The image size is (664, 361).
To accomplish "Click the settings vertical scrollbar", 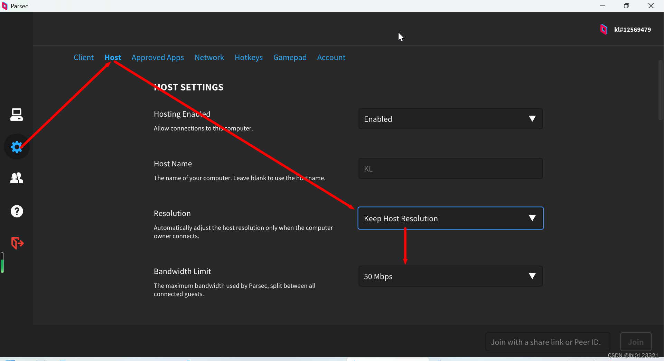I will (x=660, y=90).
